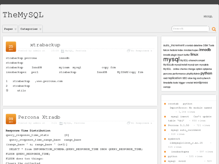Select the optparse tag

coord(207,69)
